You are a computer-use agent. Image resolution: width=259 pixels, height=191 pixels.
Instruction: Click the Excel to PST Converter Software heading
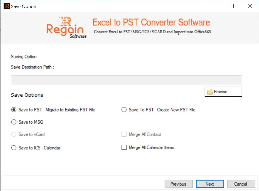[151, 22]
